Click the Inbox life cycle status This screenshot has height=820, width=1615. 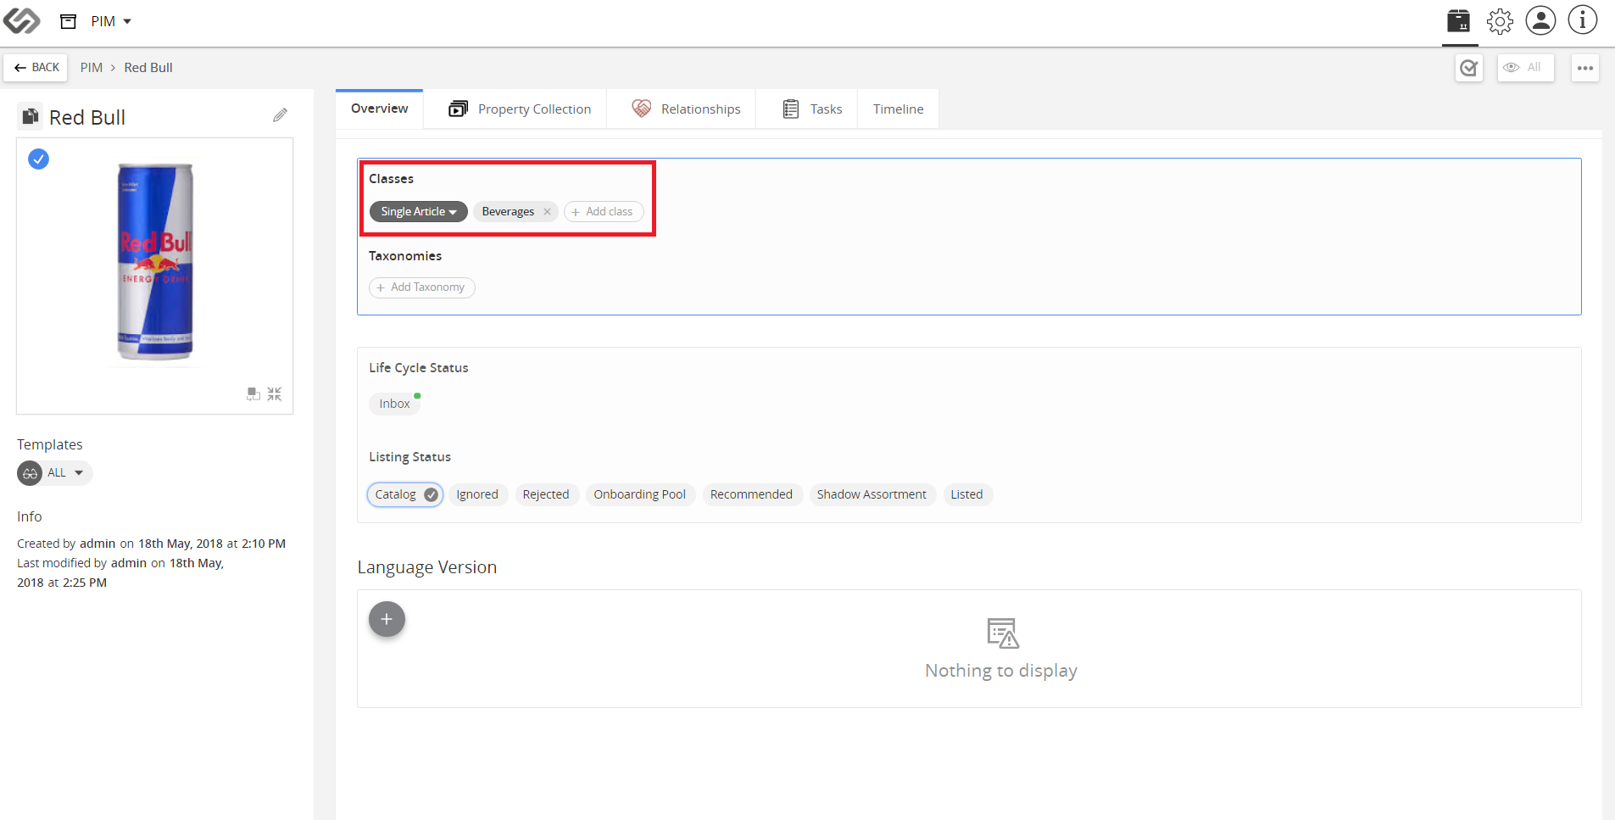395,404
